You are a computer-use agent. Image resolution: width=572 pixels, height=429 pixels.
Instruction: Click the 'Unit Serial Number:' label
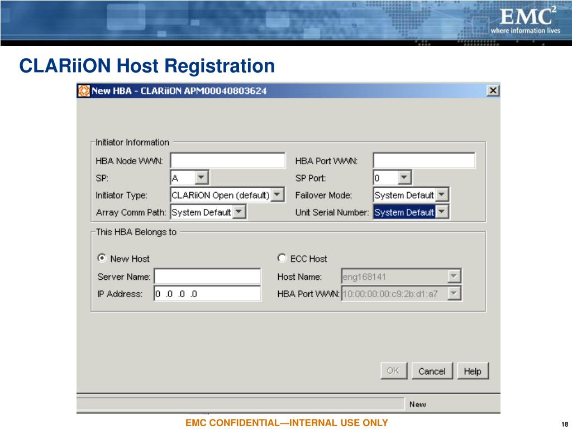coord(332,212)
